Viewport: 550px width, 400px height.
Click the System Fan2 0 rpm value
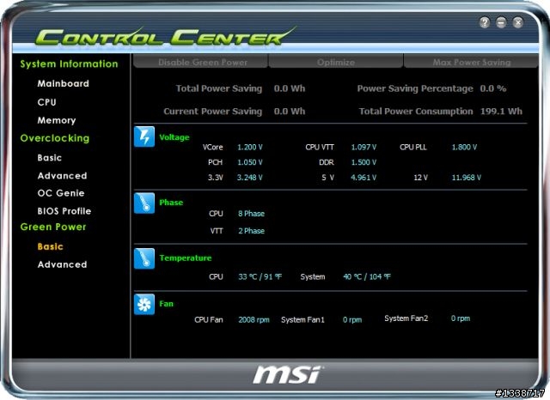click(x=461, y=318)
